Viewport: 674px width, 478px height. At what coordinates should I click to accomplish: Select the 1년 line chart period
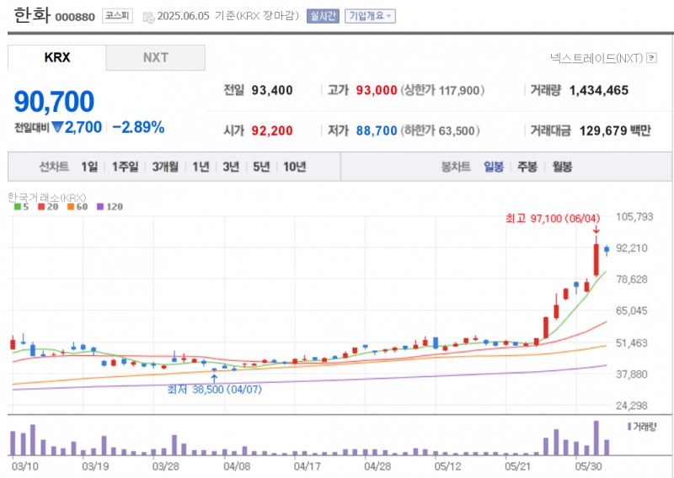(x=201, y=167)
